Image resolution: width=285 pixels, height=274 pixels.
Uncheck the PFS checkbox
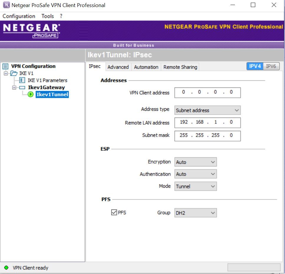(x=114, y=212)
